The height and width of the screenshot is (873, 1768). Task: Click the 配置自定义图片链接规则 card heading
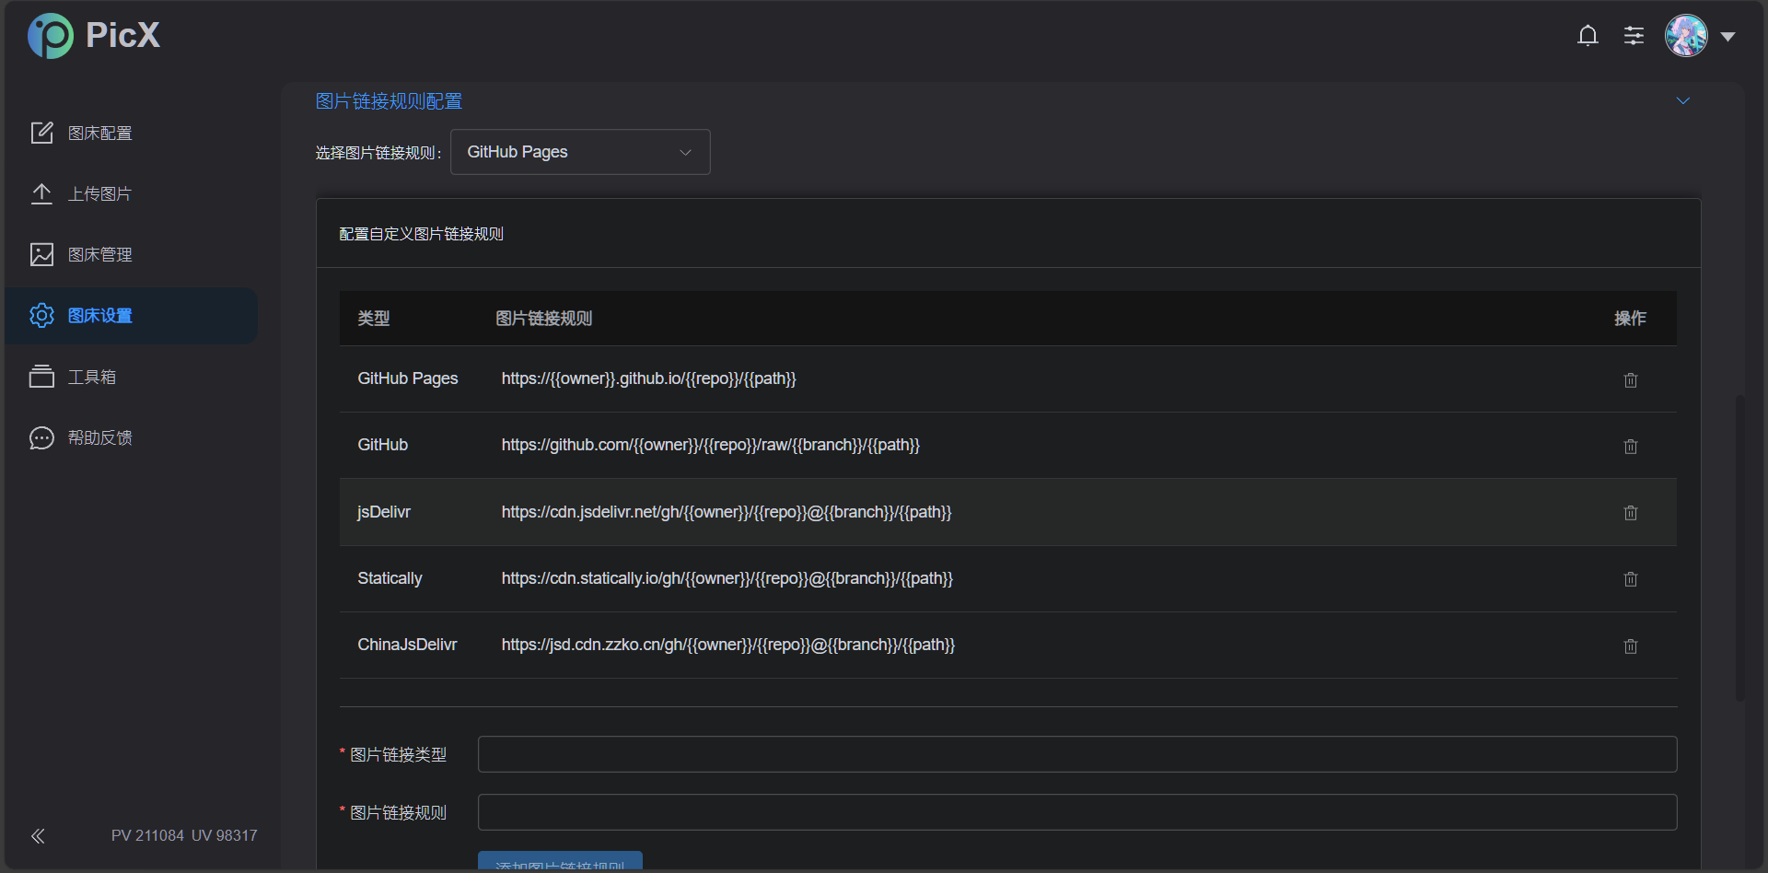pos(421,234)
